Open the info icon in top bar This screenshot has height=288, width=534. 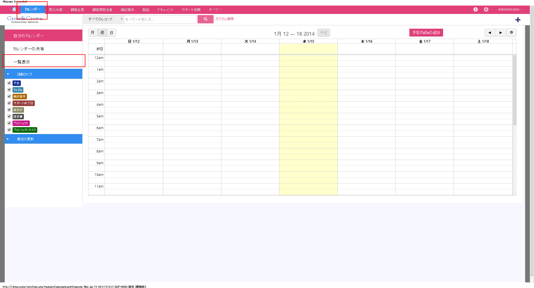tap(476, 9)
